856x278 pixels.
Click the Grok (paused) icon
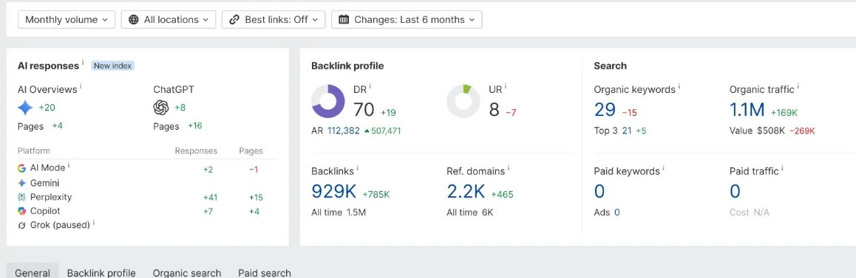click(x=22, y=225)
